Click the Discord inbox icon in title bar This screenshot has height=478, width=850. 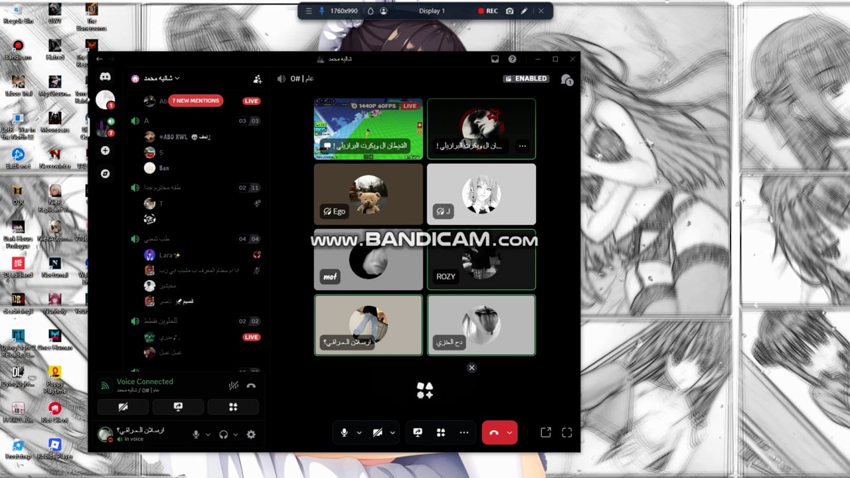coord(495,59)
